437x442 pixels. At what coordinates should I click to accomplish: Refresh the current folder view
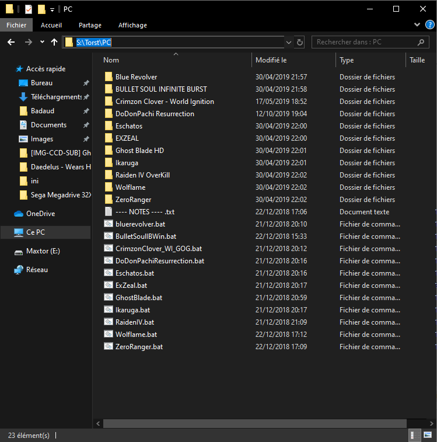tap(300, 42)
